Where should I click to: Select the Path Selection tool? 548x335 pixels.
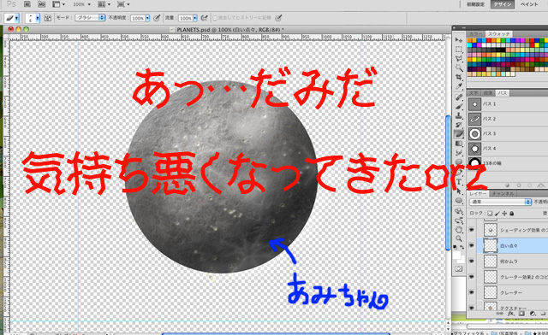coord(459,191)
